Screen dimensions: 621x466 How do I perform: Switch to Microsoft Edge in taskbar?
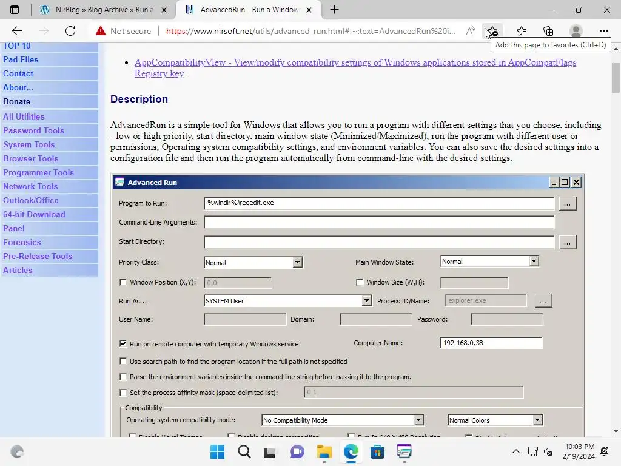(351, 451)
